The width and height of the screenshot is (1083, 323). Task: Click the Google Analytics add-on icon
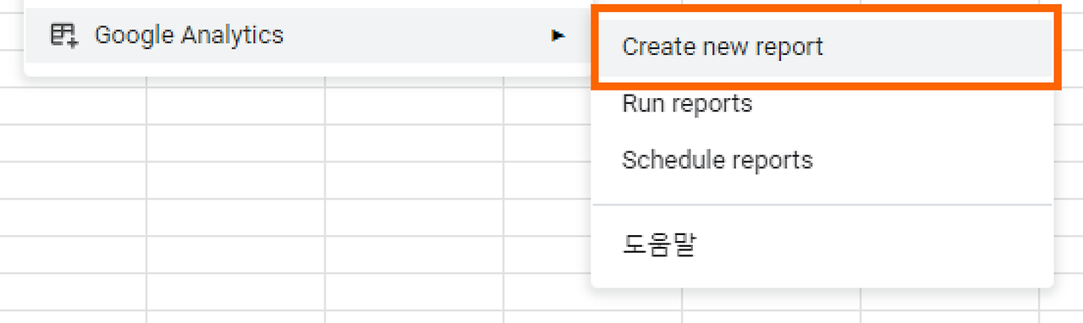click(x=63, y=36)
